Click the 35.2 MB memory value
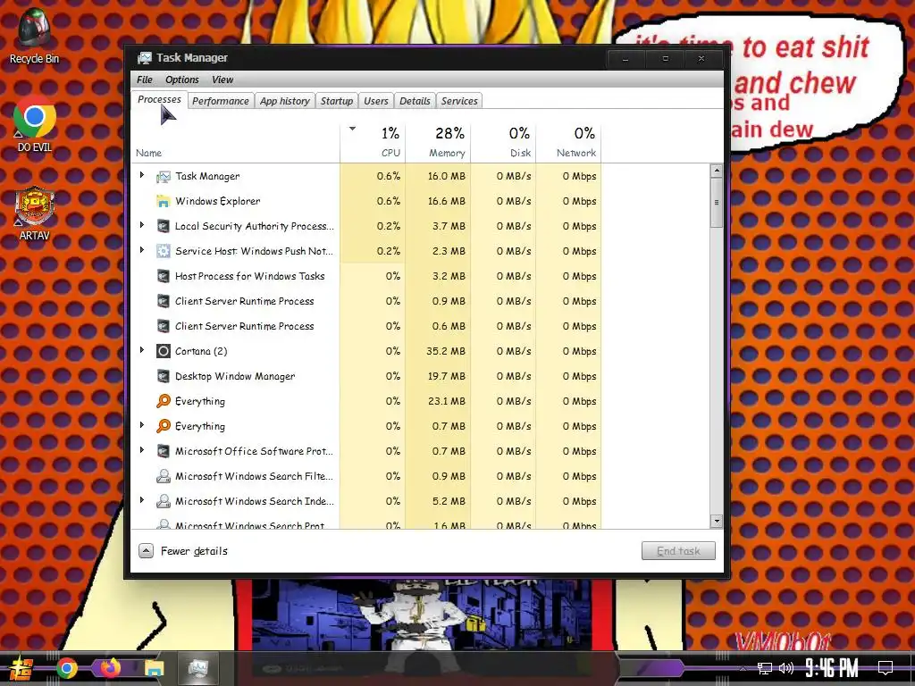The width and height of the screenshot is (915, 686). pos(446,351)
